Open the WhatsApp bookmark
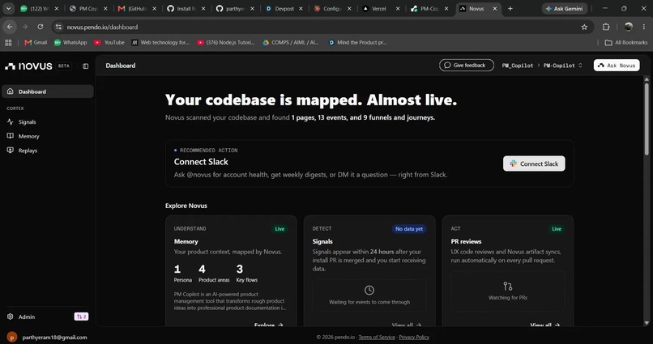The width and height of the screenshot is (653, 344). 70,42
